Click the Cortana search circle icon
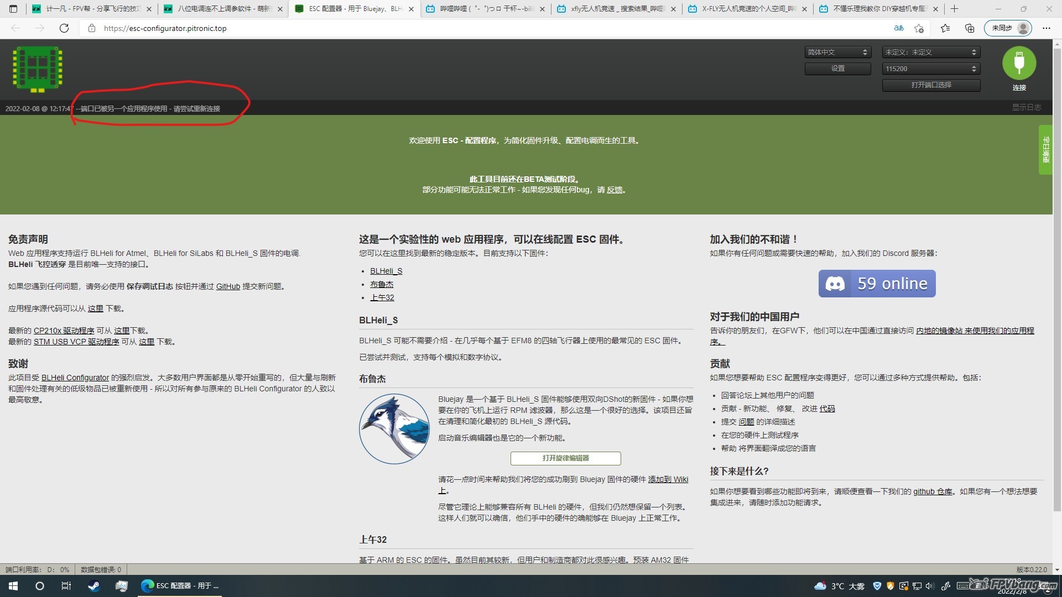This screenshot has height=597, width=1062. 40,586
